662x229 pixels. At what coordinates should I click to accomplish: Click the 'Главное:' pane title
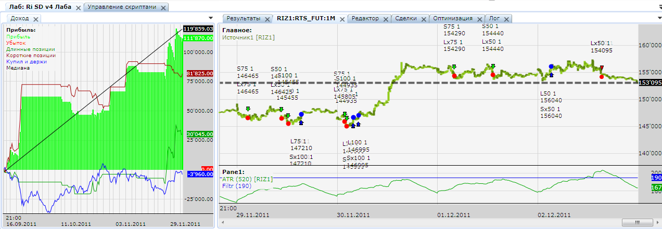[237, 31]
